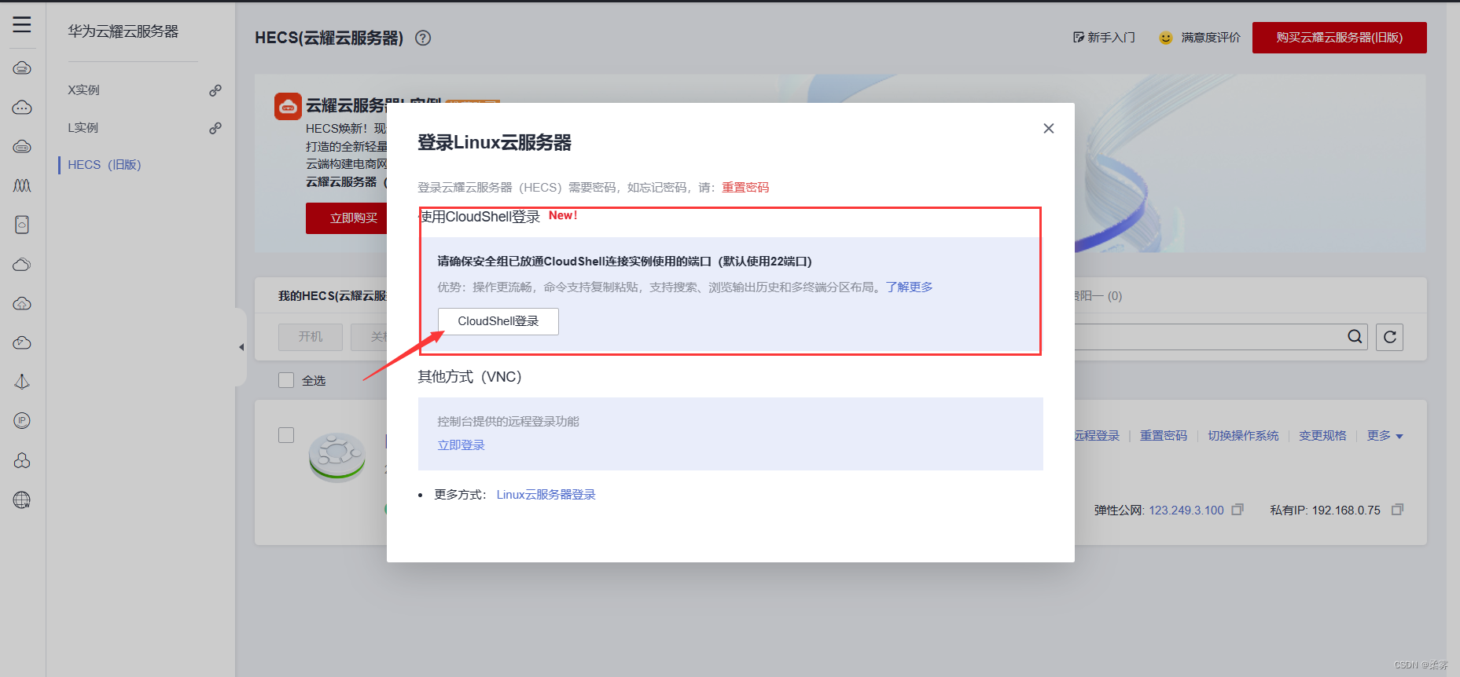Expand the 更多 dropdown on the server row
Viewport: 1460px width, 677px height.
click(1385, 436)
